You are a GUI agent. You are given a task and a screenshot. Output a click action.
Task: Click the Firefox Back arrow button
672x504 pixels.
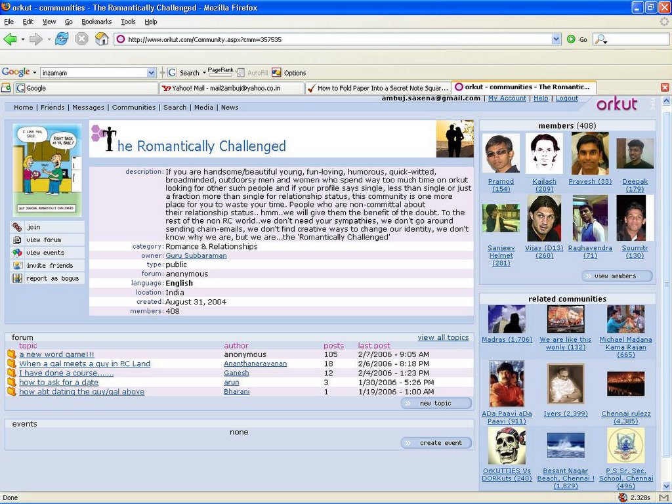point(10,39)
